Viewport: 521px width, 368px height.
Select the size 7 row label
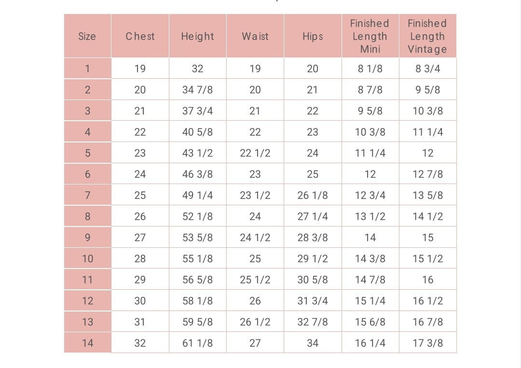pyautogui.click(x=87, y=195)
